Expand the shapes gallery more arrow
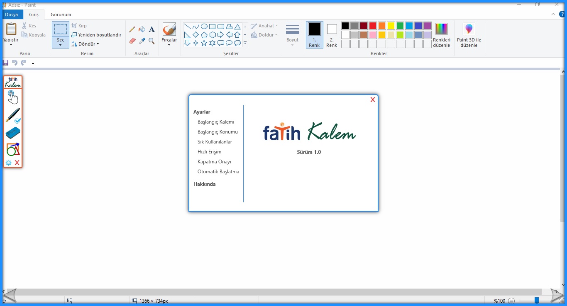The height and width of the screenshot is (306, 567). [245, 43]
